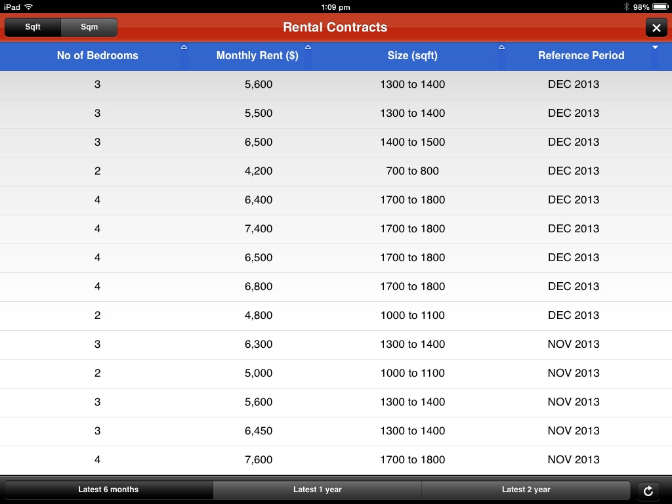Toggle Reference Period sort arrow
The width and height of the screenshot is (672, 504).
(654, 47)
